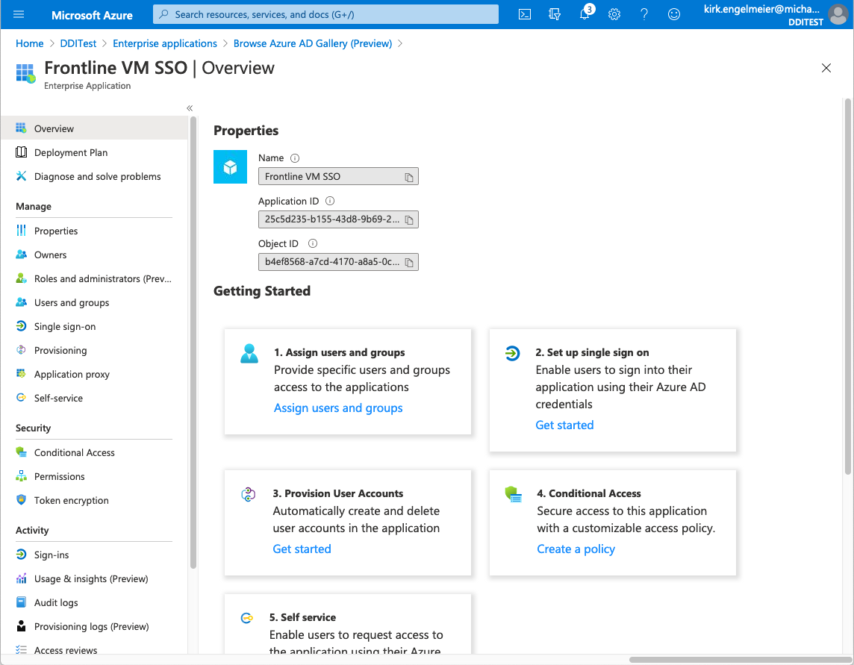Collapse the left navigation pane
This screenshot has height=665, width=854.
pyautogui.click(x=189, y=107)
